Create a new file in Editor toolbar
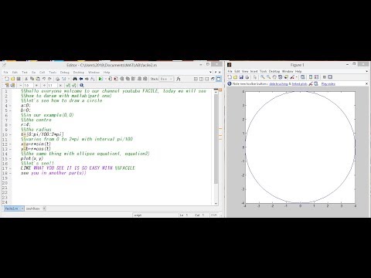 [x=7, y=79]
